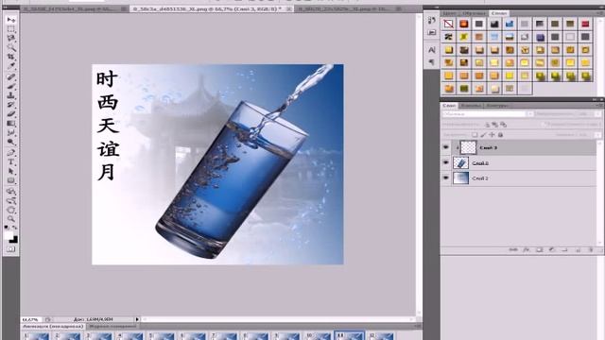Screen dimensions: 605x340
Task: Switch to the Каналы tab
Action: 471,105
